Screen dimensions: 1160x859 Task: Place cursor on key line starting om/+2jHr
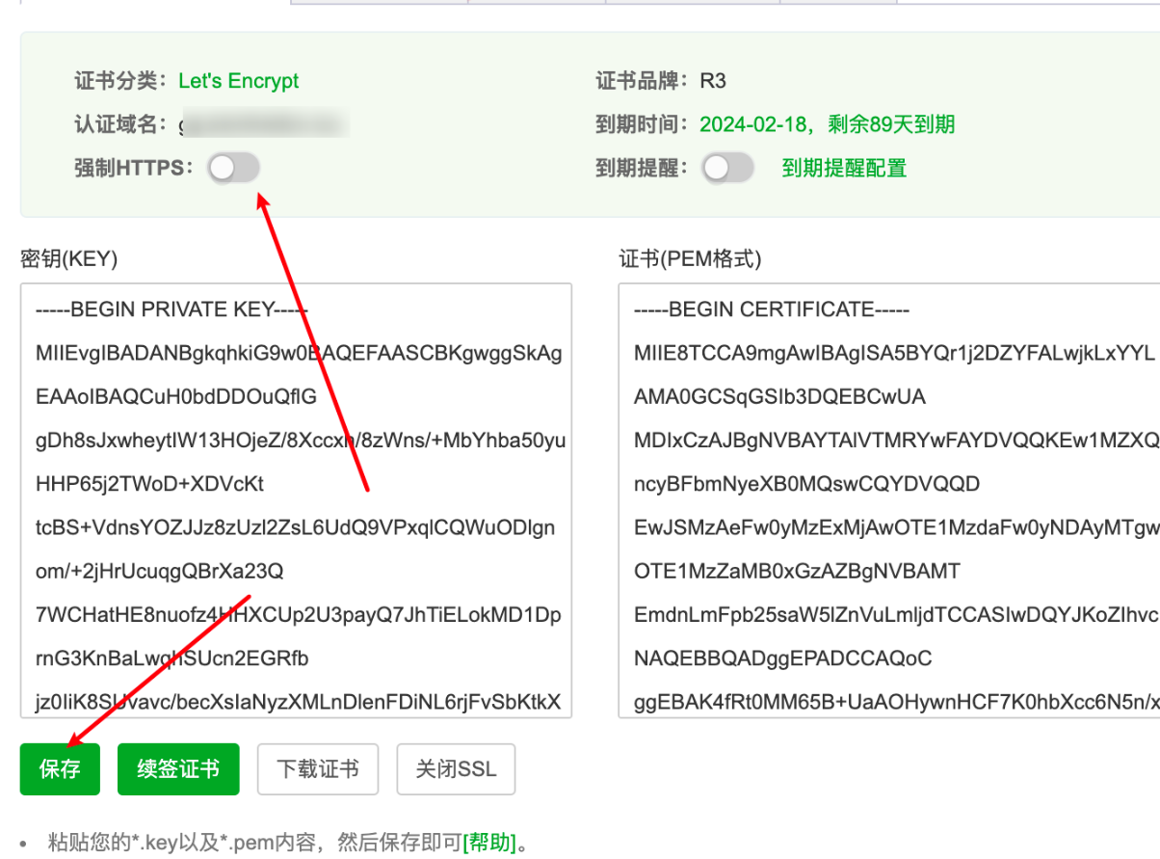(x=160, y=572)
